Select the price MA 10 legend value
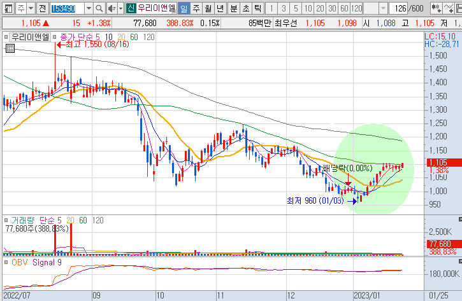462x301 pixels. click(x=109, y=37)
